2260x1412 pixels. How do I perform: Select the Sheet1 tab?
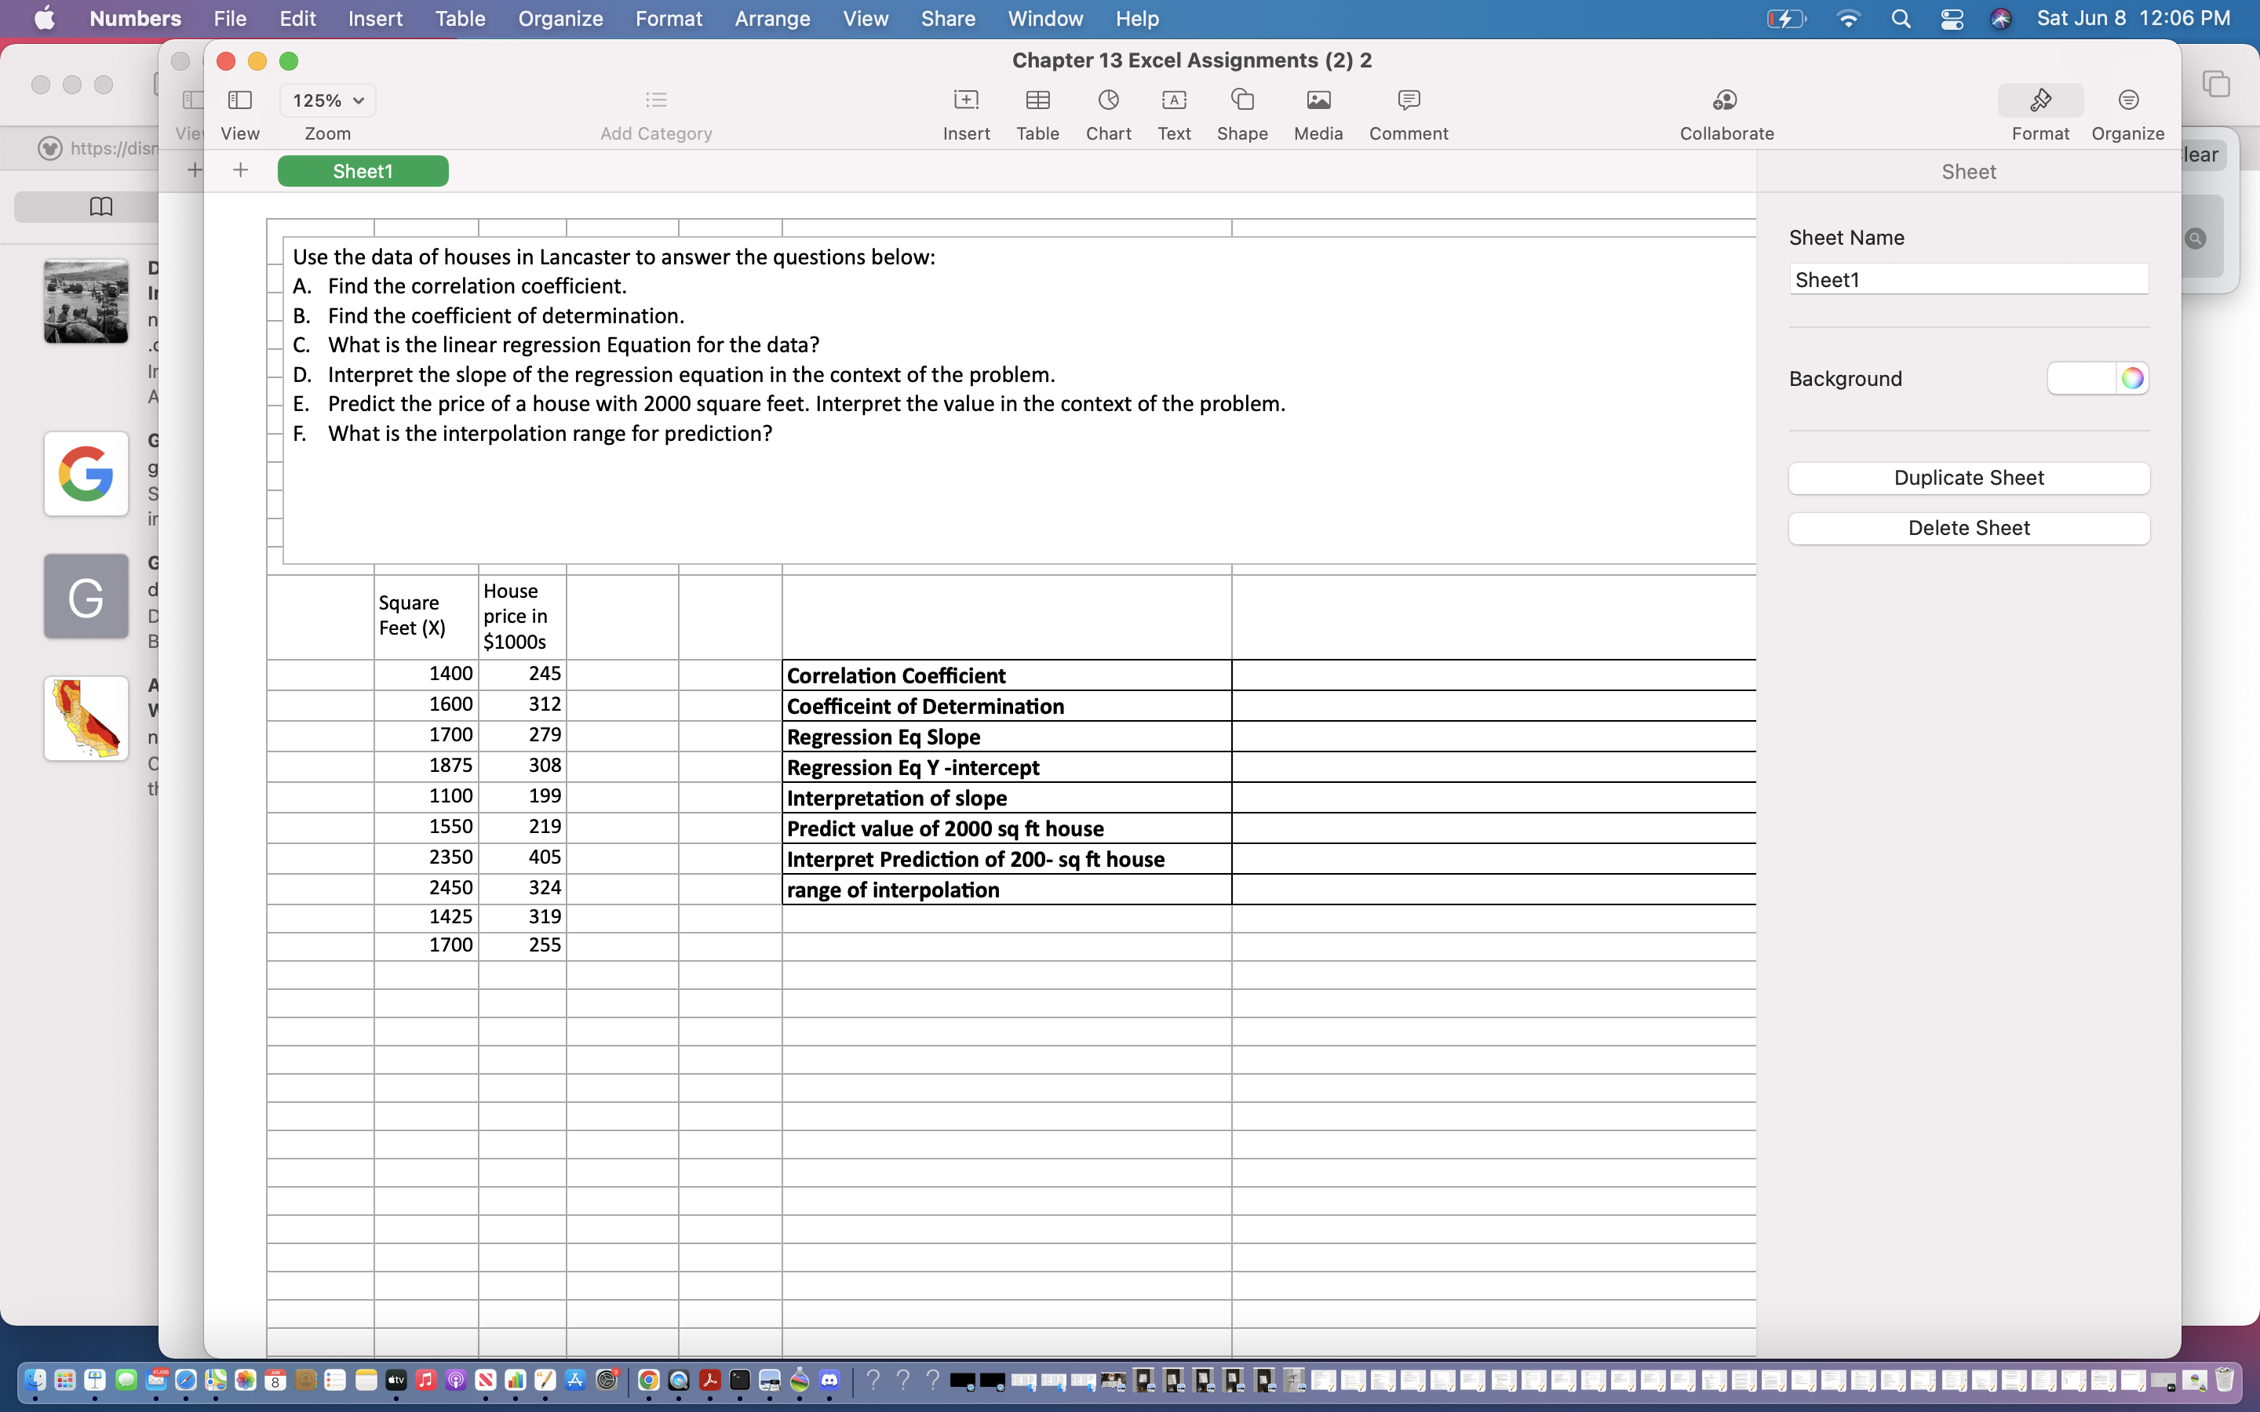pyautogui.click(x=363, y=170)
